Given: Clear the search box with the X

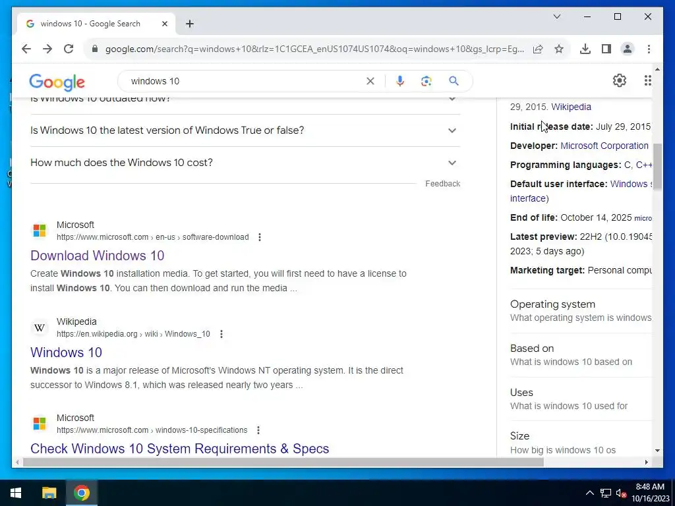Looking at the screenshot, I should (x=370, y=81).
